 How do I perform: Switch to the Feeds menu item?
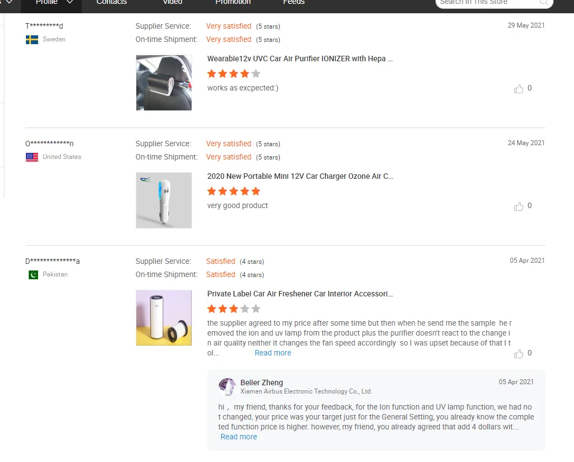click(294, 3)
